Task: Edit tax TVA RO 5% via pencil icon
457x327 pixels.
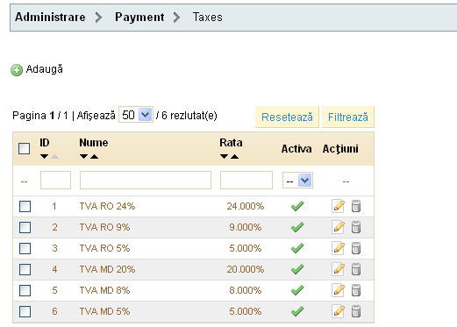Action: tap(339, 248)
